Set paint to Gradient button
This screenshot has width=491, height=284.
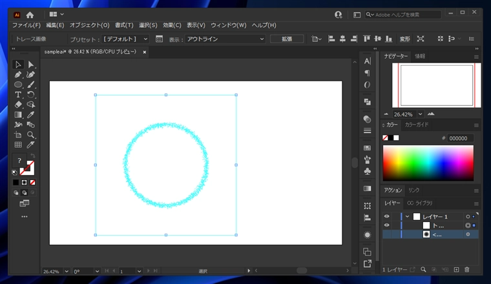pyautogui.click(x=24, y=183)
